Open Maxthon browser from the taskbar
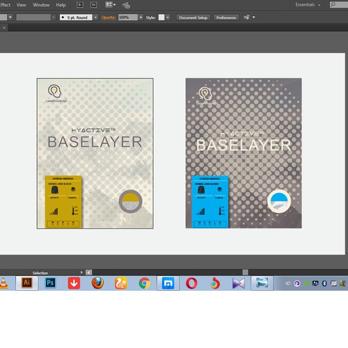The width and height of the screenshot is (348, 348). point(168,283)
